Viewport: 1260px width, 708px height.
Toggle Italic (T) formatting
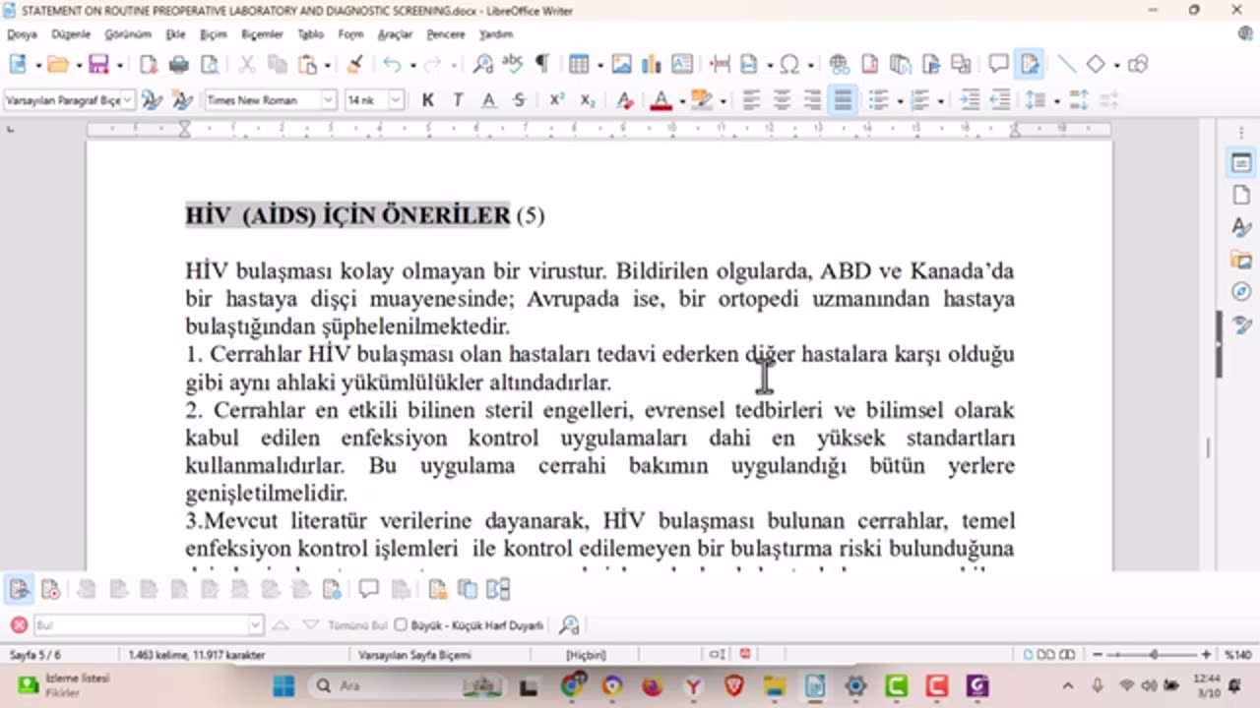(458, 100)
